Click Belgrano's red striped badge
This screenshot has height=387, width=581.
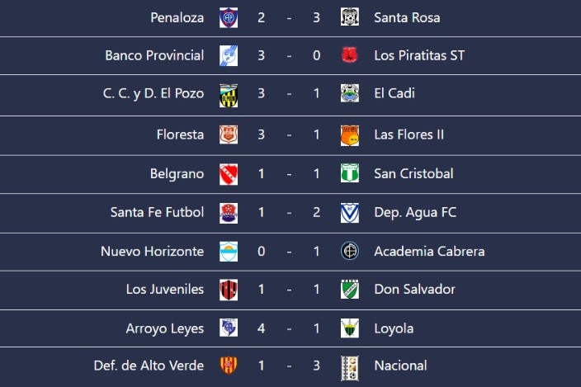pos(229,174)
